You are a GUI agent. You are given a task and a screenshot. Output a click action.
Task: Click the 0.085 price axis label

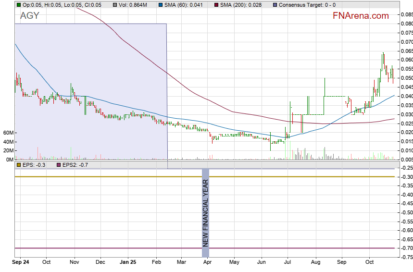click(x=406, y=14)
